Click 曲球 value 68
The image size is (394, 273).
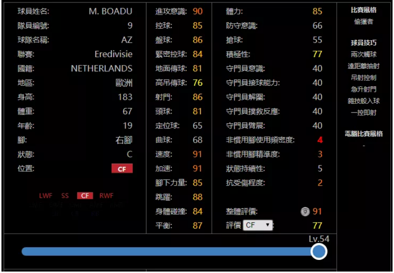click(197, 140)
